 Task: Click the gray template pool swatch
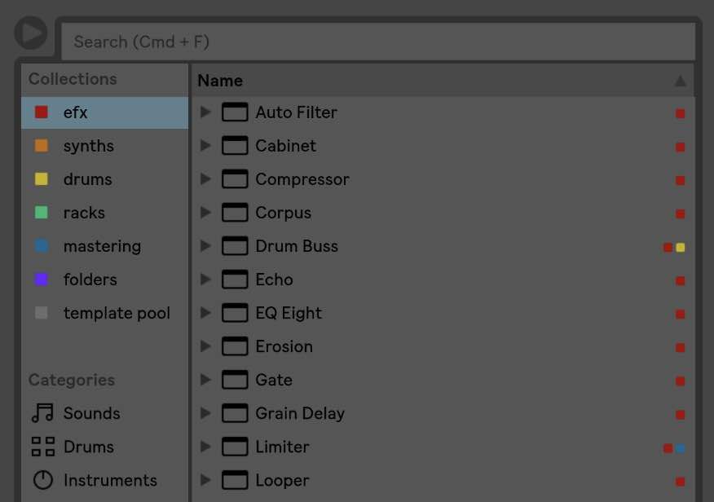(x=42, y=313)
